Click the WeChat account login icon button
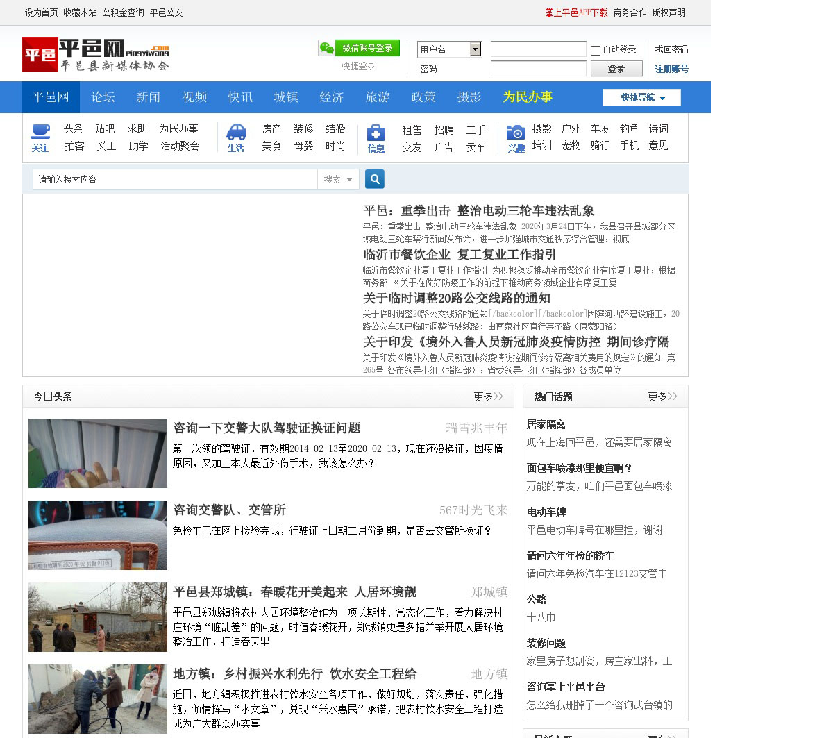This screenshot has height=738, width=833. tap(358, 48)
